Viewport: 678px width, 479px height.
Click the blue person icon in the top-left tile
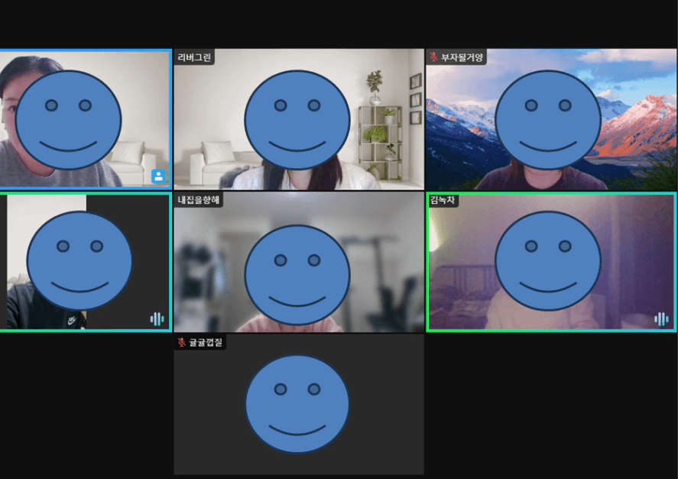tap(158, 176)
